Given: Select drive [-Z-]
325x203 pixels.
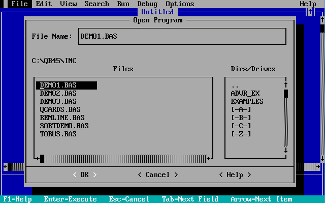Looking at the screenshot, I should tap(241, 134).
